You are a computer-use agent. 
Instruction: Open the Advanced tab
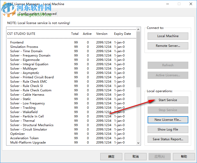pyautogui.click(x=49, y=14)
